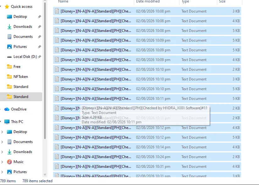259x185 pixels.
Task: Select Pictures label under This PC
Action: click(x=20, y=172)
